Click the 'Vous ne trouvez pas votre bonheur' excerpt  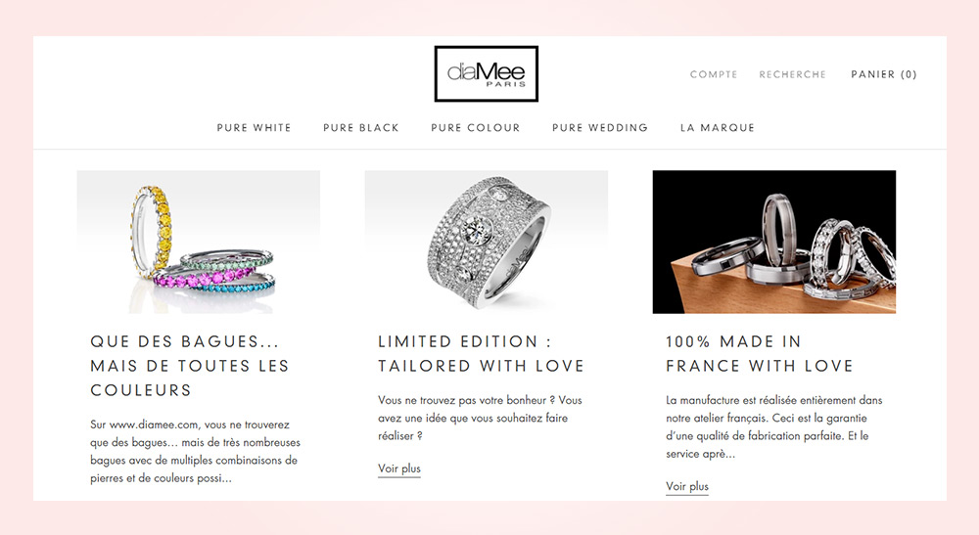pyautogui.click(x=480, y=418)
